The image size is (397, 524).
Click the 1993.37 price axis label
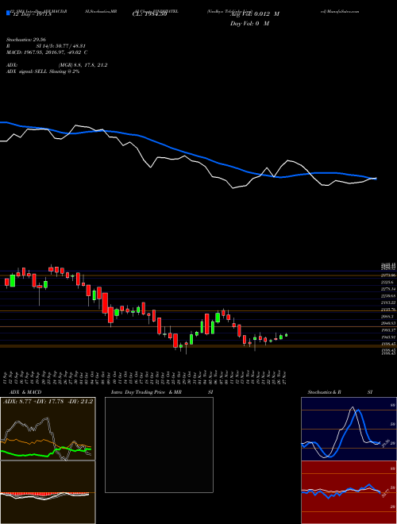point(388,330)
